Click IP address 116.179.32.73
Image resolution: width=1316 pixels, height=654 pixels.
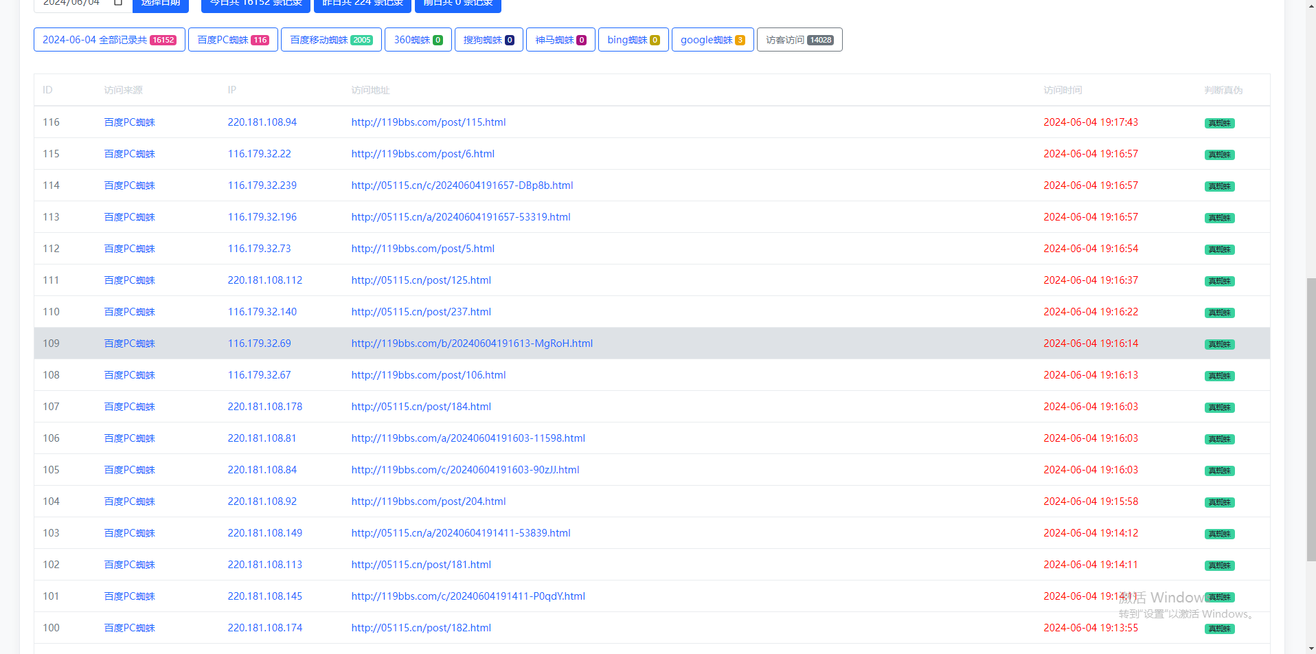tap(260, 249)
